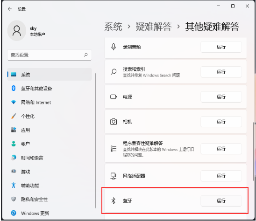This screenshot has height=221, width=256.
Task: Run the 网络适配器 troubleshooter
Action: pyautogui.click(x=221, y=176)
